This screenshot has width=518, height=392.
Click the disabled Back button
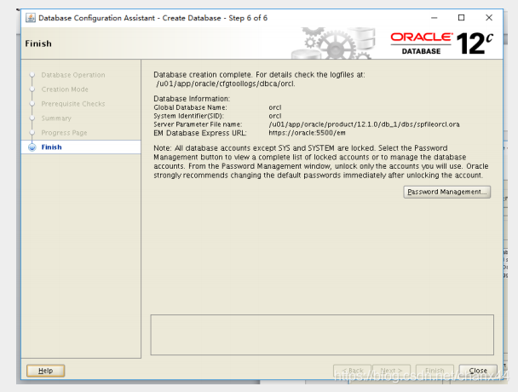(x=353, y=371)
